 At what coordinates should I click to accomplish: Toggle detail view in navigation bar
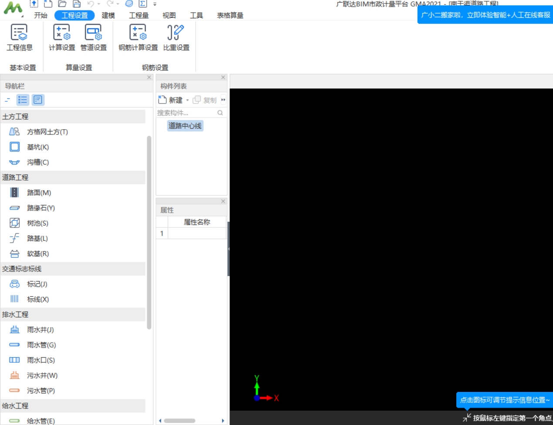tap(38, 100)
